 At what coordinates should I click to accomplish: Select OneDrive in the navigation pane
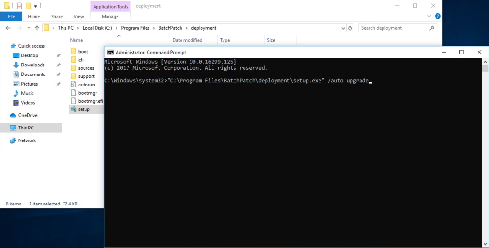27,115
